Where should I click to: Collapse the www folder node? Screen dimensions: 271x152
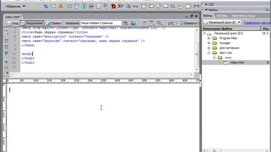(214, 58)
